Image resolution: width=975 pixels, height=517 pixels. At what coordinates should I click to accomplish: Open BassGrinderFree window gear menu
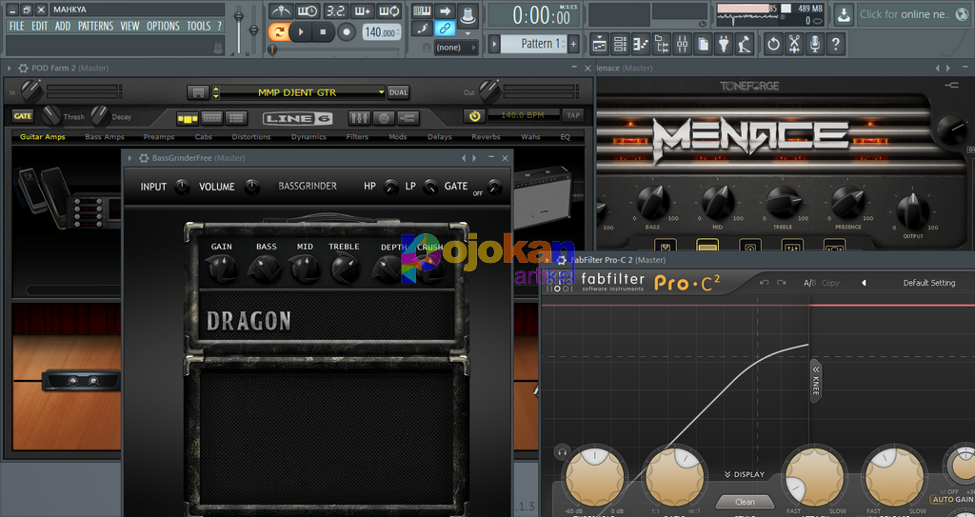point(144,158)
